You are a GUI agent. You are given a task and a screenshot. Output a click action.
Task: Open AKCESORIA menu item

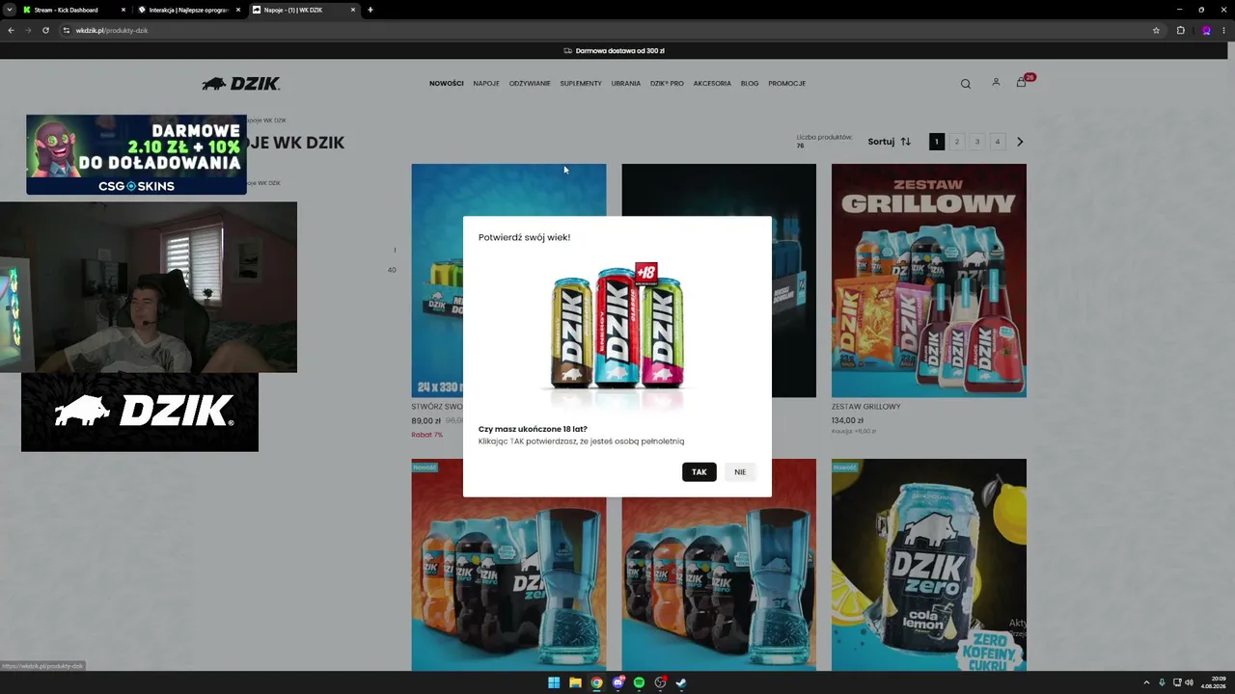click(712, 84)
